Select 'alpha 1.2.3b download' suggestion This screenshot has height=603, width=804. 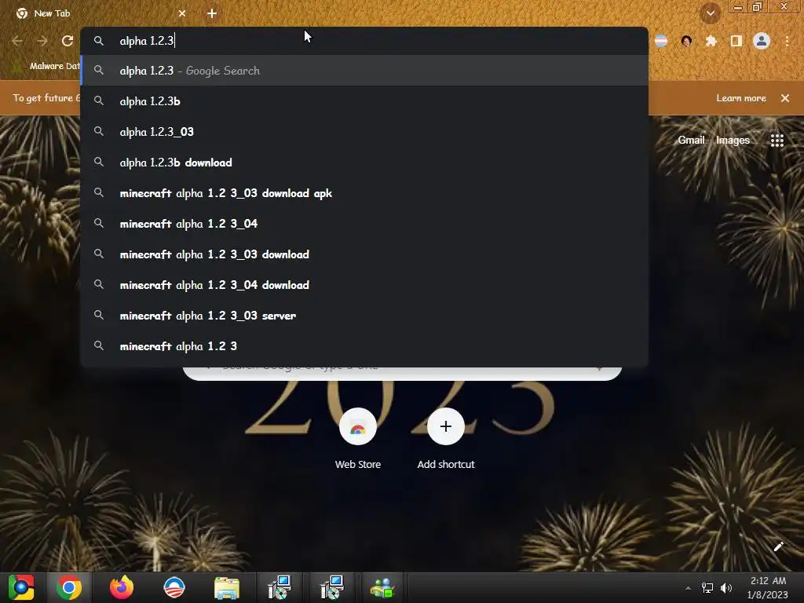tap(364, 163)
